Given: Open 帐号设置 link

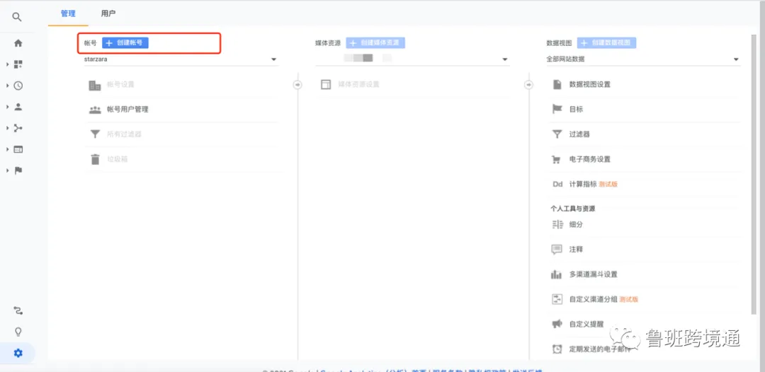Looking at the screenshot, I should 120,85.
